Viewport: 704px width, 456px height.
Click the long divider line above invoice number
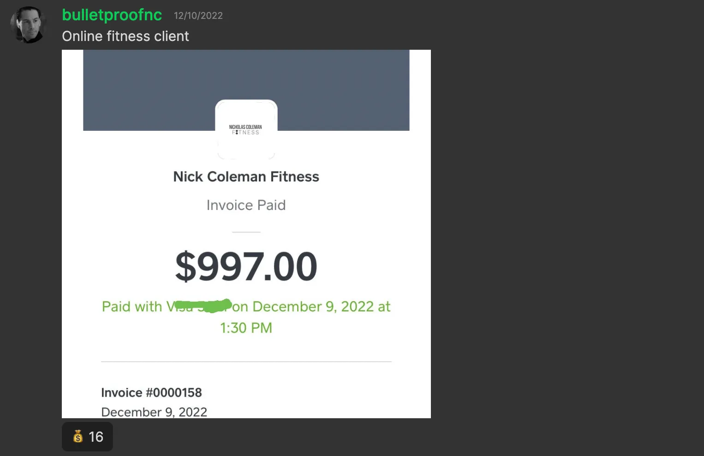pyautogui.click(x=246, y=362)
